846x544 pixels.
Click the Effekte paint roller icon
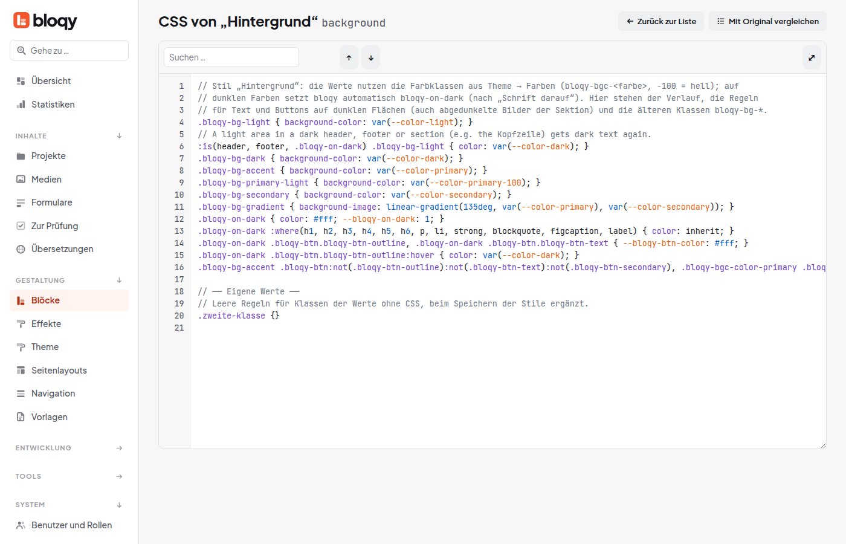pos(21,324)
